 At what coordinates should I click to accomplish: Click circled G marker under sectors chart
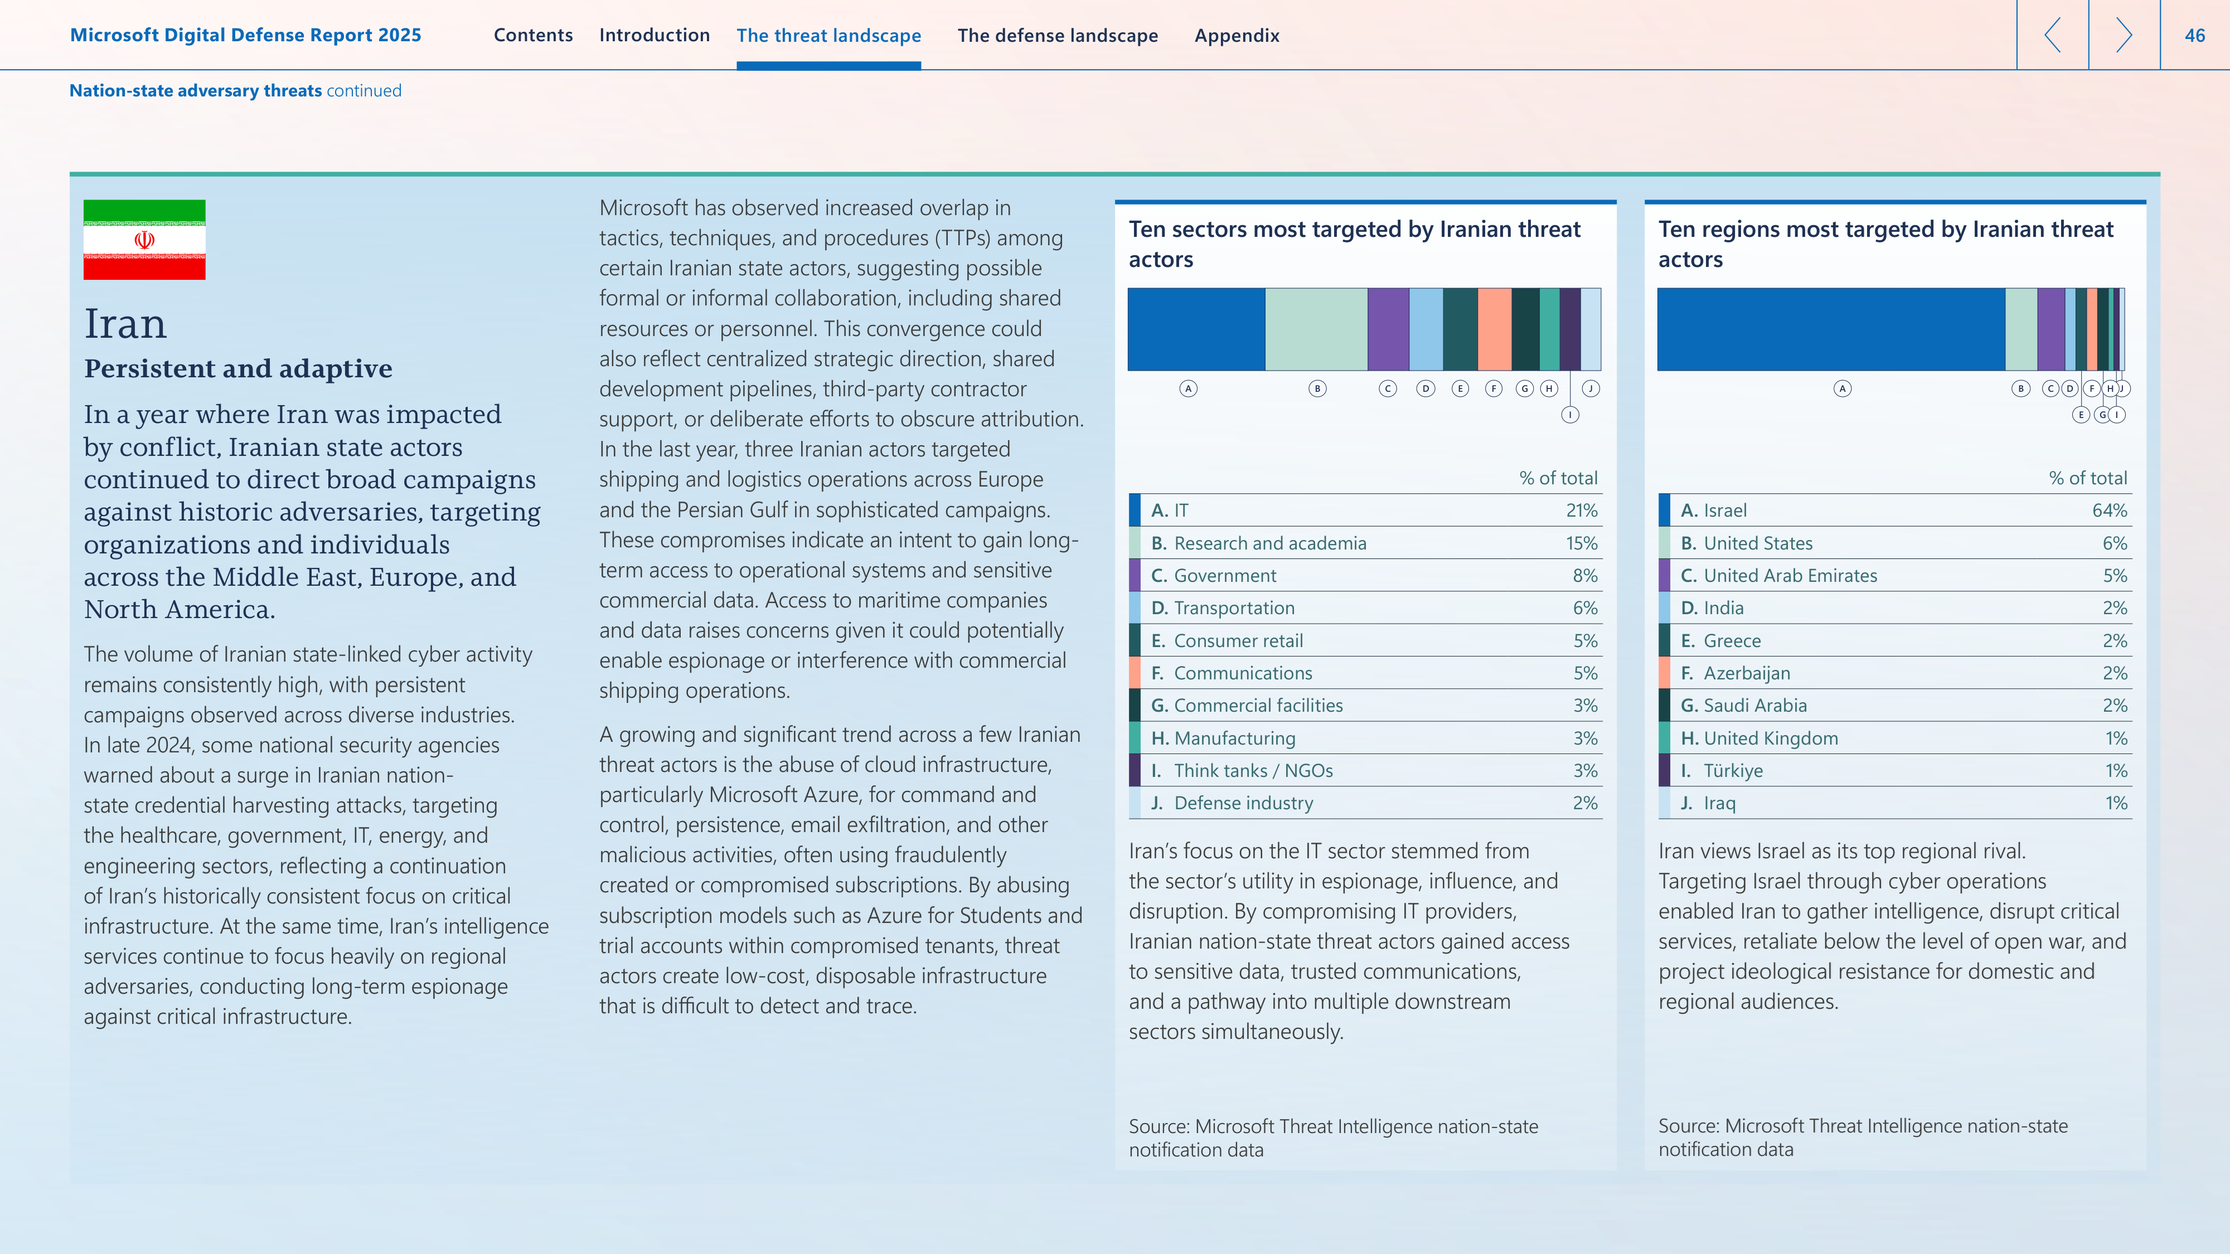pyautogui.click(x=1525, y=388)
